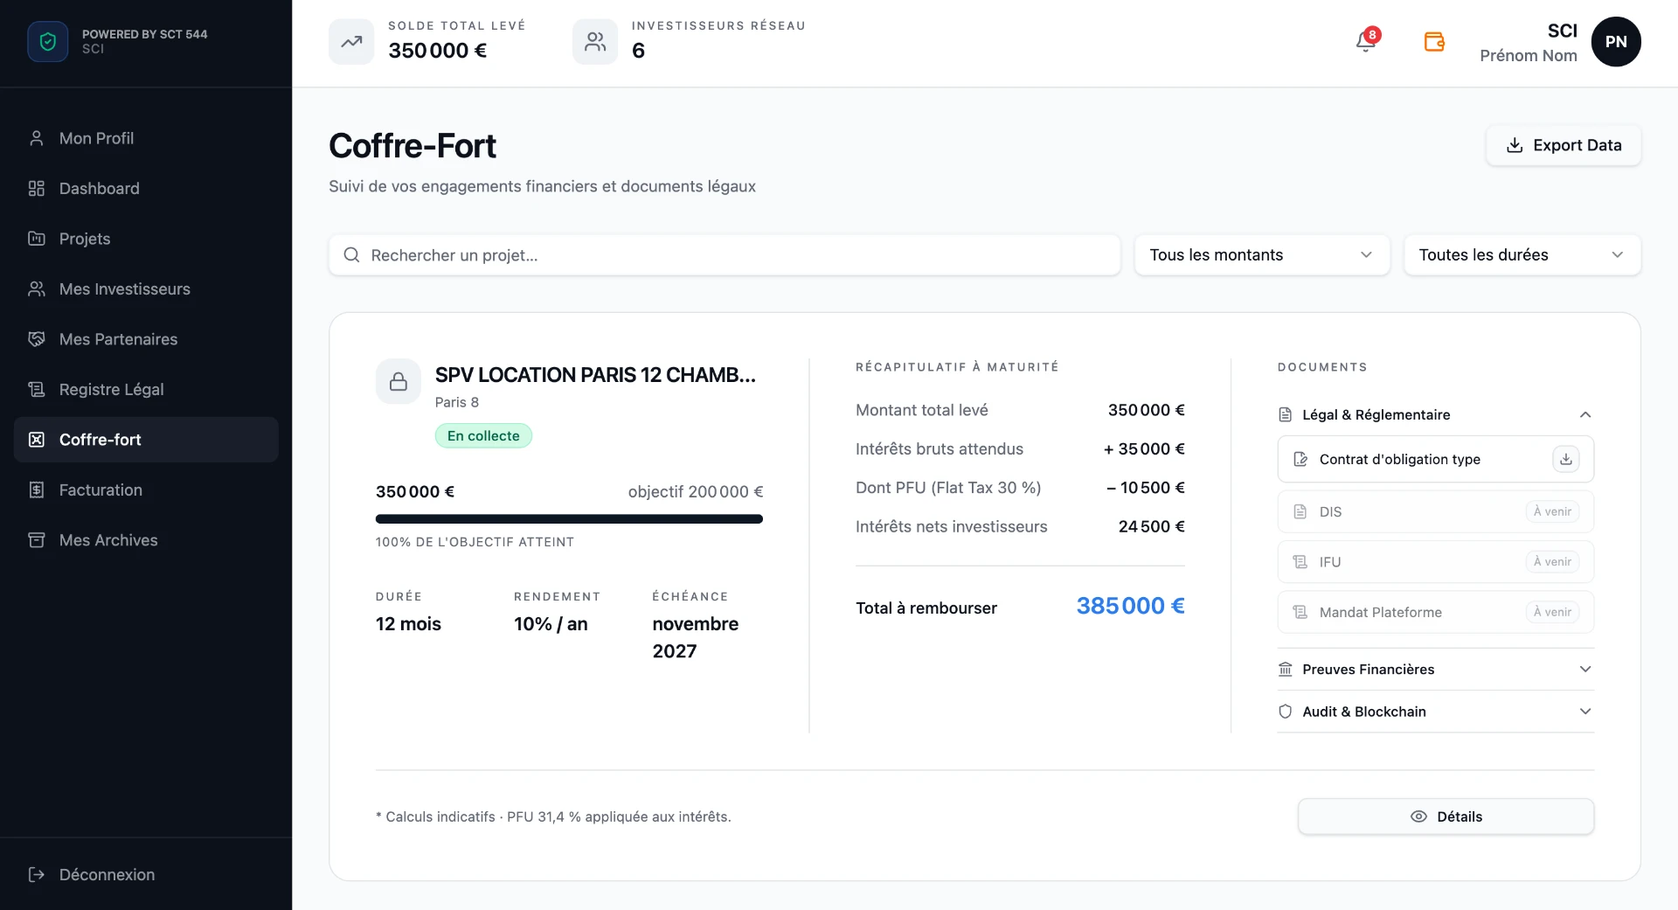Screen dimensions: 1678x910
Task: Open Mes Investisseurs page
Action: click(146, 289)
